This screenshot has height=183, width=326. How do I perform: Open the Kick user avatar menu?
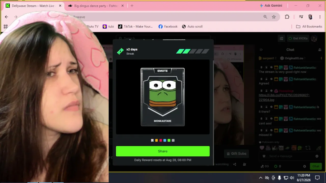click(x=314, y=38)
